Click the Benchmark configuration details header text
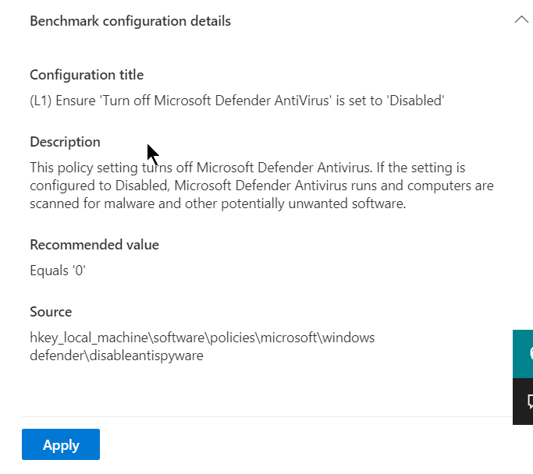 tap(130, 21)
